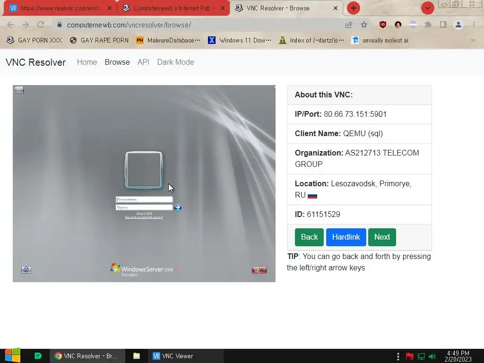Open the volume speaker tray icon

[x=432, y=356]
